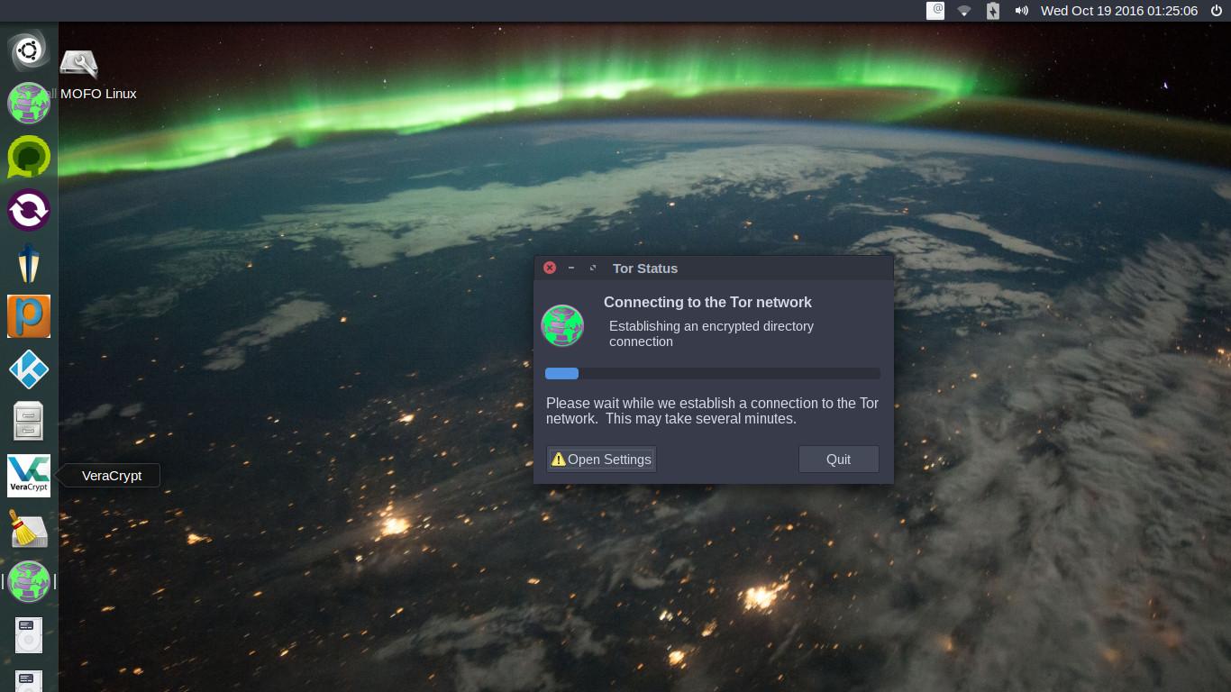The width and height of the screenshot is (1231, 692).
Task: Maximize the Tor Status window
Action: (593, 268)
